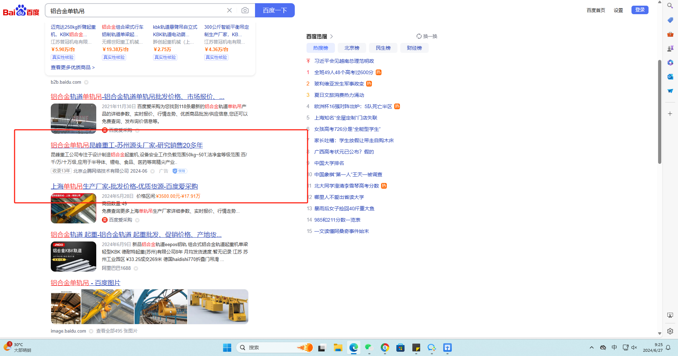Open product 迈克达250kg折臂起重机

pos(74,30)
